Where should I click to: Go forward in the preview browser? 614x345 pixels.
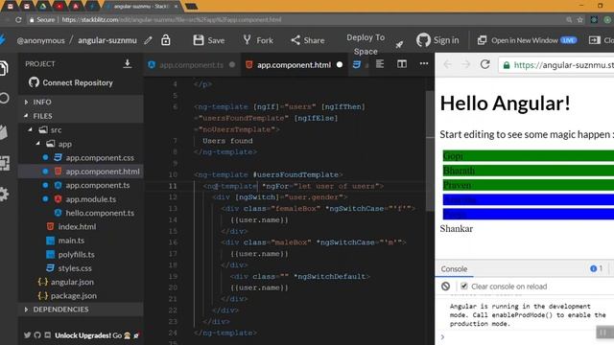[465, 64]
